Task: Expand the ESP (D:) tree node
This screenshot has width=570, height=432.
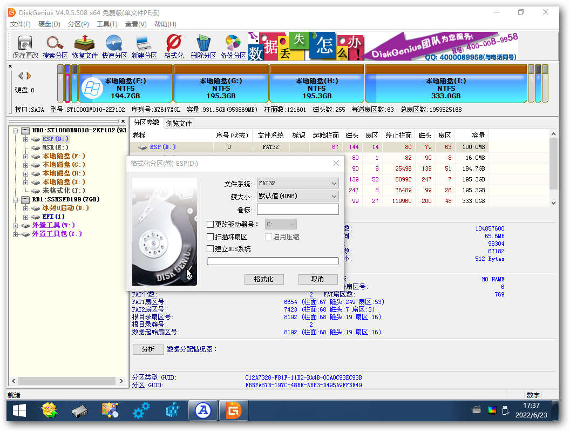Action: [x=25, y=139]
